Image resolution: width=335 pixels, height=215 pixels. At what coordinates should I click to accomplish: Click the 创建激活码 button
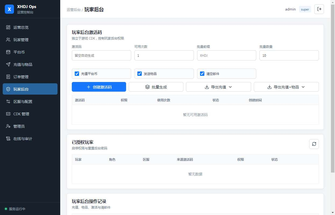[99, 87]
